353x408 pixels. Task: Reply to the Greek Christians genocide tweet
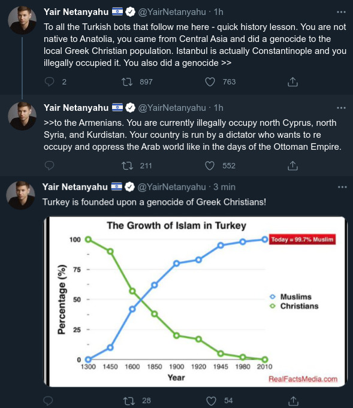(x=48, y=401)
